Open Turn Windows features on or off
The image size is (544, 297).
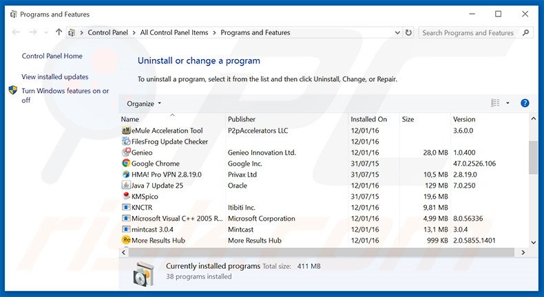coord(65,96)
